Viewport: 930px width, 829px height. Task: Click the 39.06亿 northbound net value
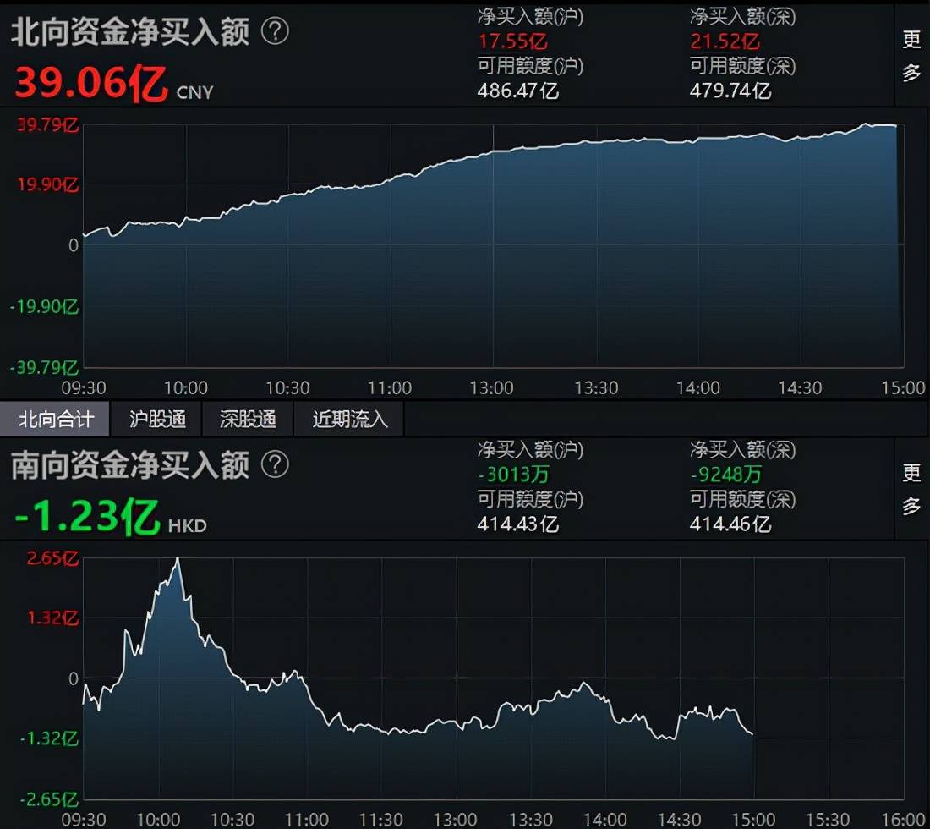tap(91, 83)
